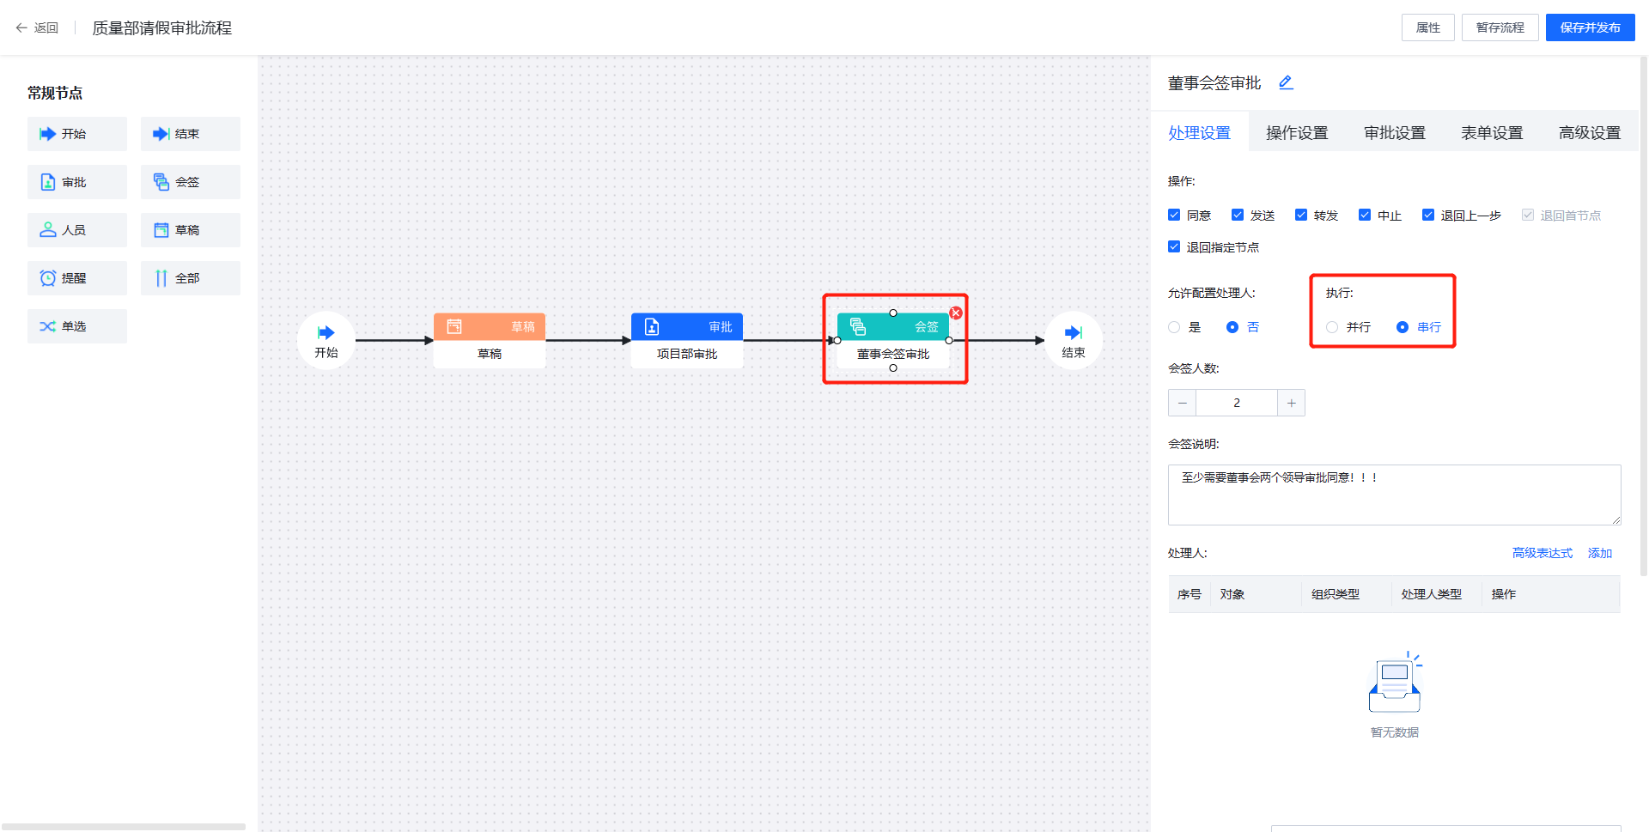Decrease 会签人数 with minus button
This screenshot has width=1649, height=832.
click(x=1183, y=403)
